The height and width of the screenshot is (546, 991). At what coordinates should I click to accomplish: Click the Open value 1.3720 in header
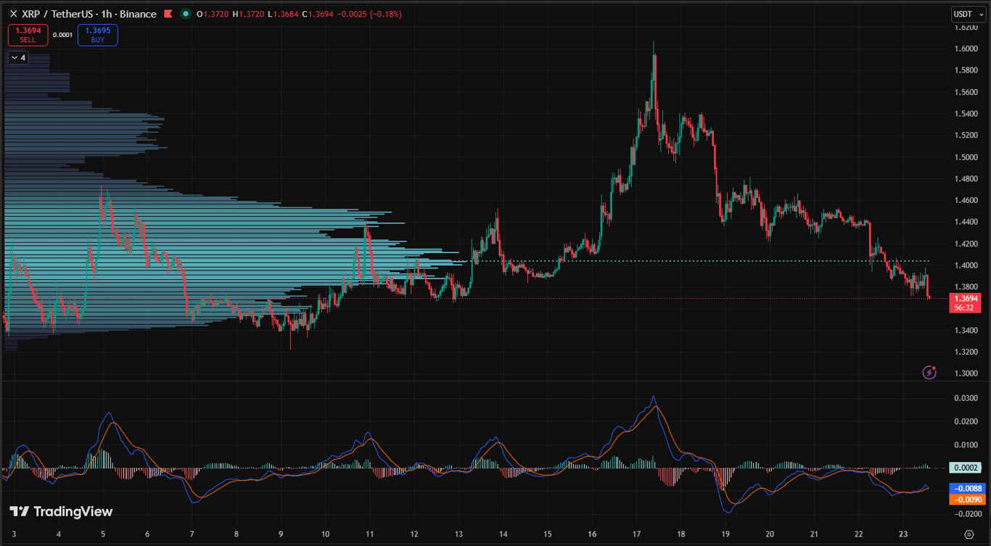point(216,14)
